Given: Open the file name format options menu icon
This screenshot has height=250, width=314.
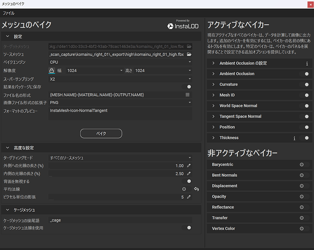Looking at the screenshot, I should [x=188, y=94].
